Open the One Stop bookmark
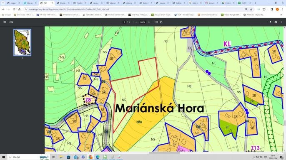This screenshot has height=160, width=286. 138,15
